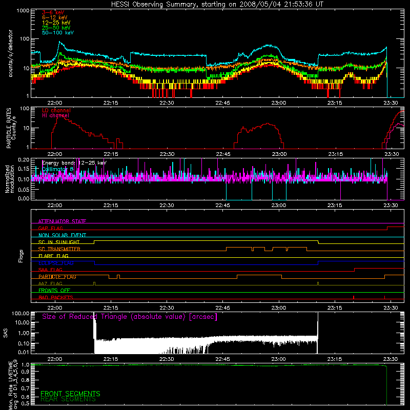Click 23:00 time label under Flags panel
This screenshot has width=410, height=410.
coord(278,308)
